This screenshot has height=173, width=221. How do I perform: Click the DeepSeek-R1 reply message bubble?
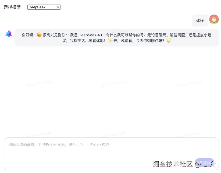[117, 38]
